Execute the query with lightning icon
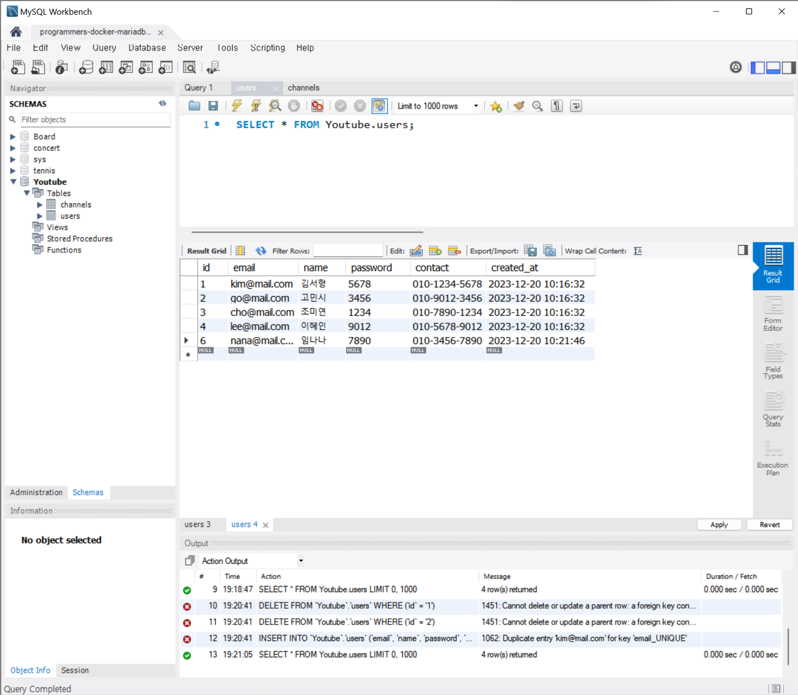798x695 pixels. (x=237, y=106)
